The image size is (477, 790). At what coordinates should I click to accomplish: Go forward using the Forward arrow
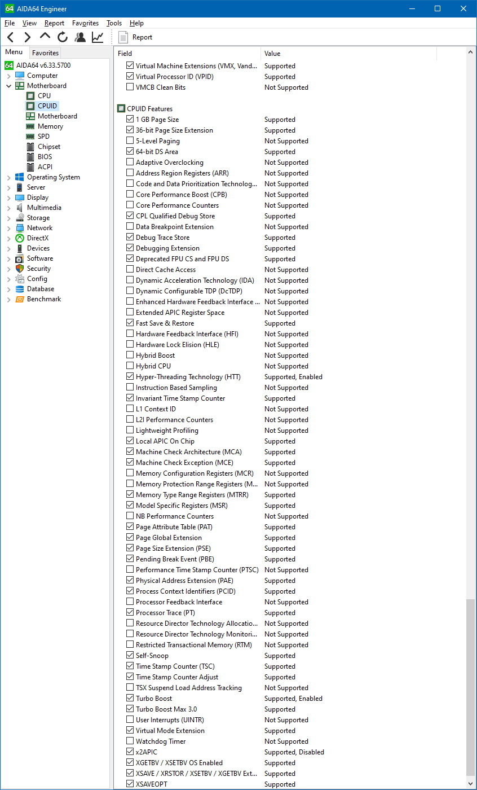click(x=28, y=37)
